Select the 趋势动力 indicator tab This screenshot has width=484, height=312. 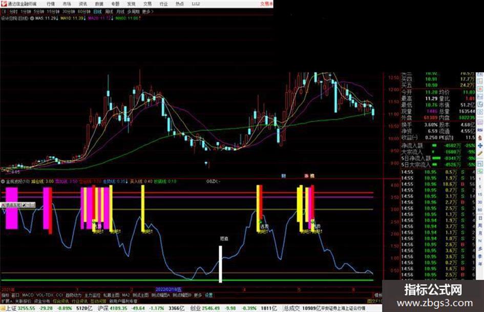point(73,295)
